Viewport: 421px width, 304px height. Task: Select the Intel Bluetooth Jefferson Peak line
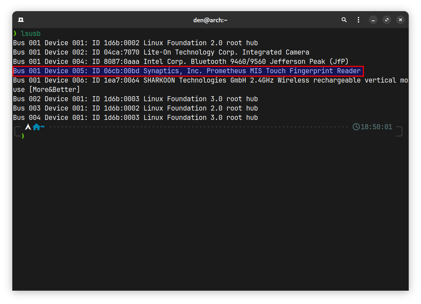point(181,62)
